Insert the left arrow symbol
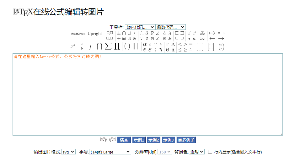Screen dimensions: 295x161 [x=212, y=39]
